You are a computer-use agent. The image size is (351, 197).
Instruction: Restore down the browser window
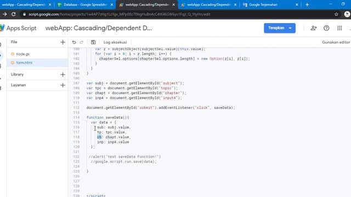pyautogui.click(x=343, y=4)
